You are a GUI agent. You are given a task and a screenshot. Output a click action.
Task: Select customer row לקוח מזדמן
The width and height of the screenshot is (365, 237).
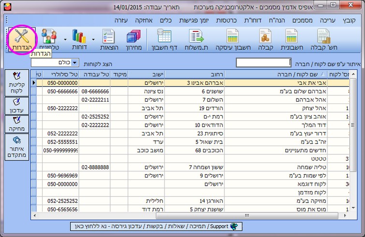tap(190, 193)
